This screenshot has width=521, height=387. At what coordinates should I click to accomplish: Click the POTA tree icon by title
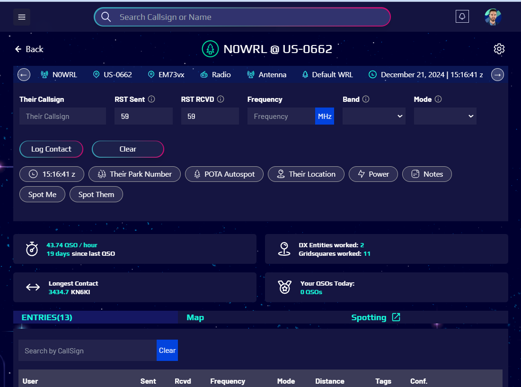210,49
